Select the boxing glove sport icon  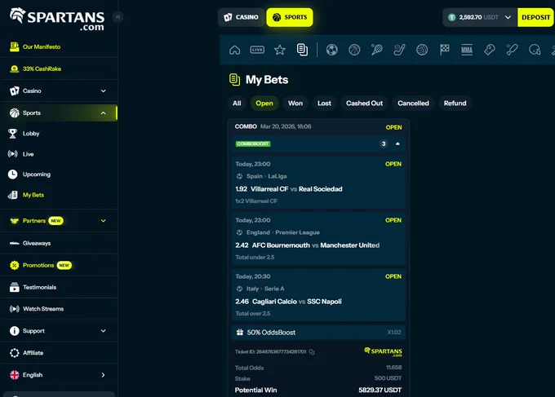(x=490, y=50)
